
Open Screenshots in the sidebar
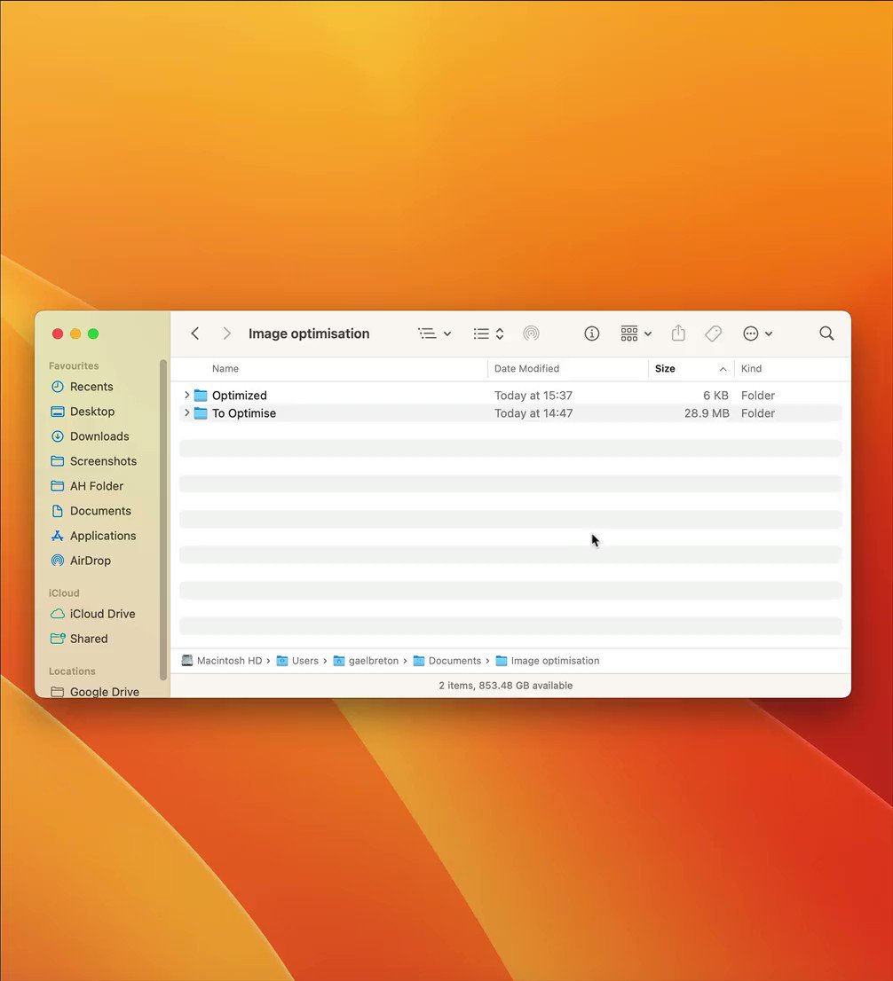(x=93, y=461)
